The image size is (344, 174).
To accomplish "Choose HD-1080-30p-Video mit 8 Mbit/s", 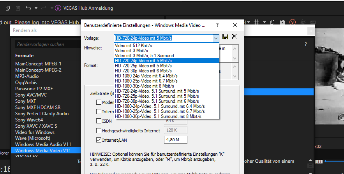I will (166, 86).
